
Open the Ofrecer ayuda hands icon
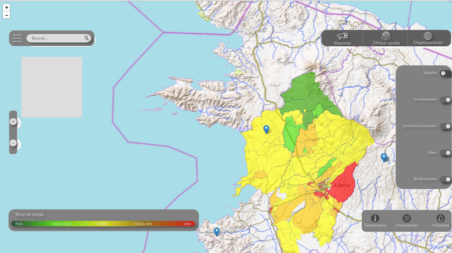[x=385, y=36]
